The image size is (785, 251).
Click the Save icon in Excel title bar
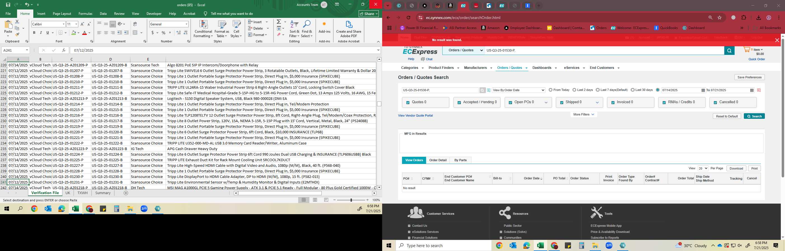[8, 5]
